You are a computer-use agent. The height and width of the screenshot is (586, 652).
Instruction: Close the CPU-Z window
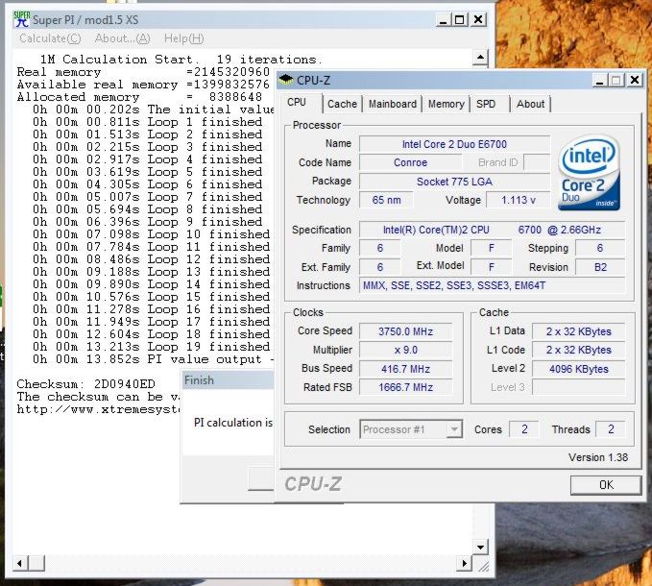pos(634,81)
